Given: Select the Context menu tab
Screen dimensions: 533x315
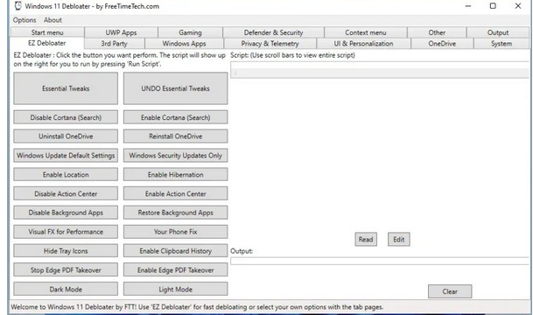Looking at the screenshot, I should 366,32.
